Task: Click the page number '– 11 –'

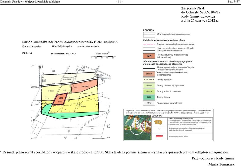Action: click(119, 2)
